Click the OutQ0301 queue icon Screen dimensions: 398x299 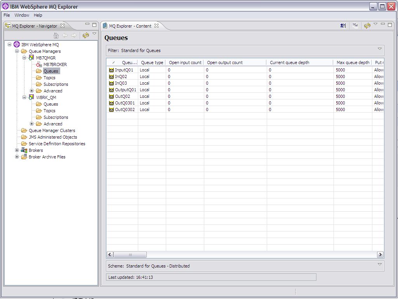coord(111,103)
